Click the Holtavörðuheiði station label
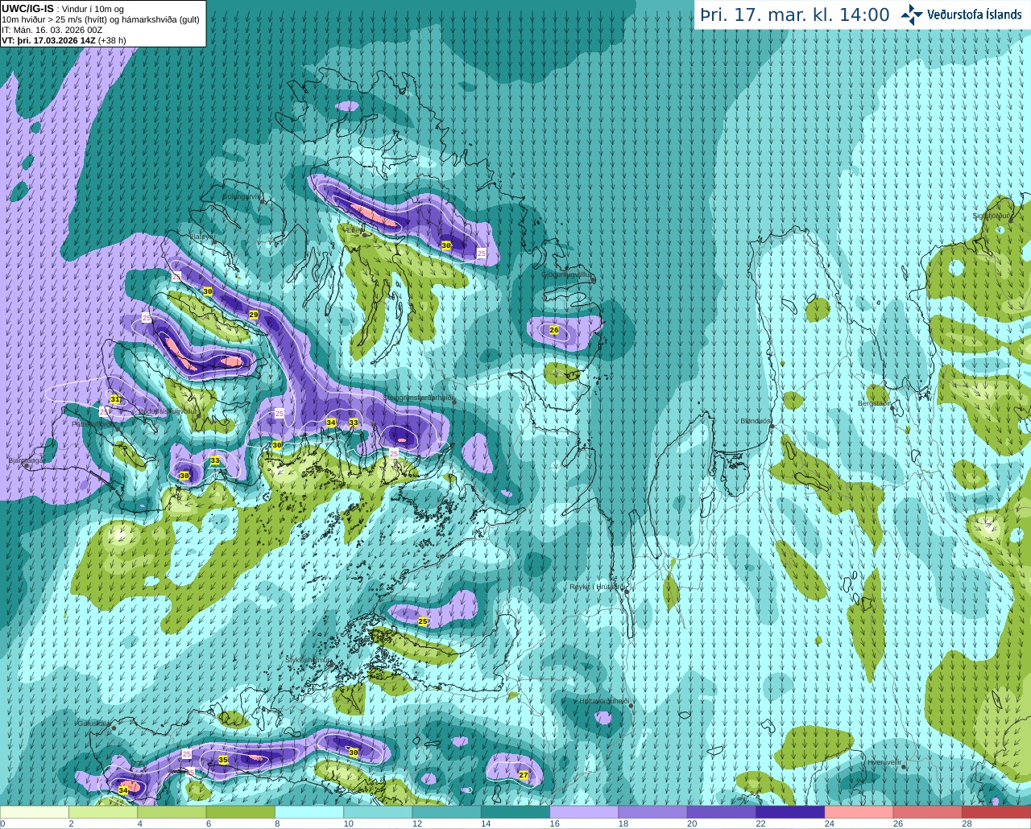 (604, 701)
